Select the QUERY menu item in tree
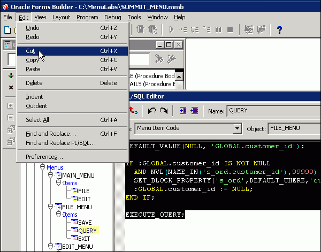321x252 pixels. pos(88,231)
